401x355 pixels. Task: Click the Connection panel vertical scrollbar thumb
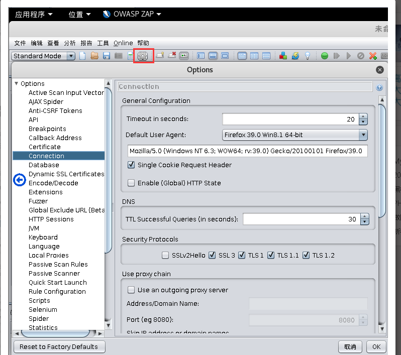(x=382, y=161)
